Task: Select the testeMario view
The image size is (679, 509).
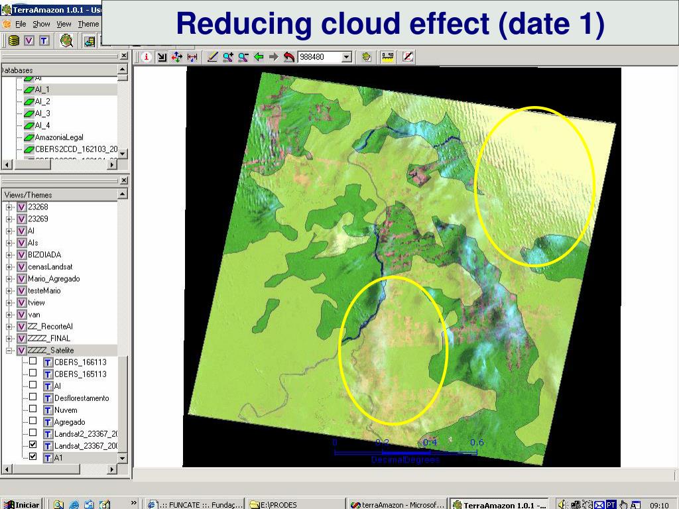Action: pyautogui.click(x=44, y=291)
